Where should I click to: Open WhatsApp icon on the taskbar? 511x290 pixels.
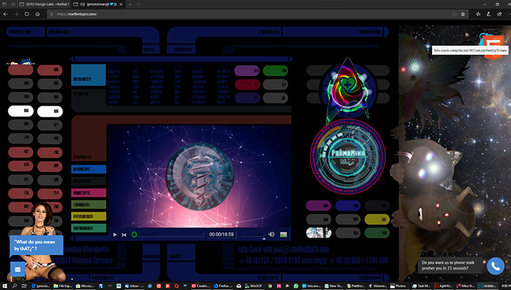pos(296,286)
